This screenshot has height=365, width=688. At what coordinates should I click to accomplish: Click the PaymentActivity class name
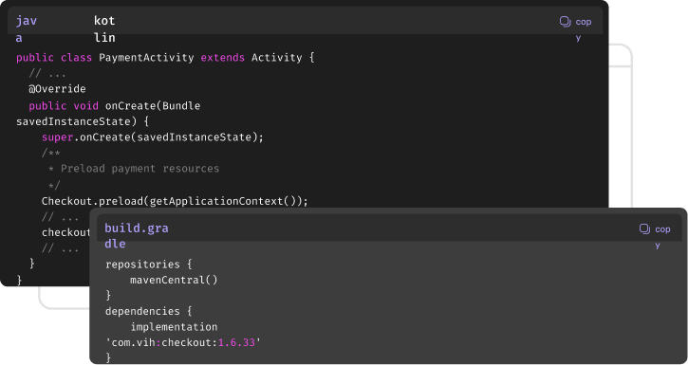click(146, 58)
